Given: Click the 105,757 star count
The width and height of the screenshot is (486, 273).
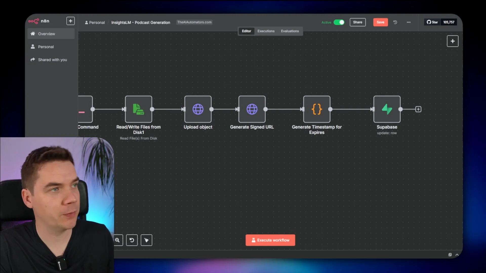Looking at the screenshot, I should click(x=449, y=22).
